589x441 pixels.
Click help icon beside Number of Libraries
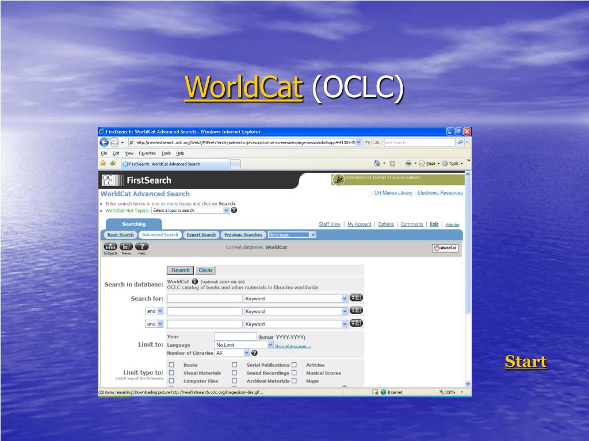coord(254,353)
